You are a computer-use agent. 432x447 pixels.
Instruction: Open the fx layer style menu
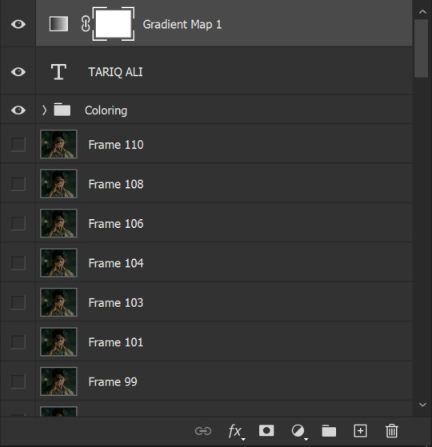[x=236, y=431]
